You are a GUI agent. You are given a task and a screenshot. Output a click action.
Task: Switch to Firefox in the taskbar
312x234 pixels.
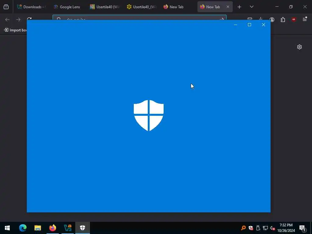[53, 228]
